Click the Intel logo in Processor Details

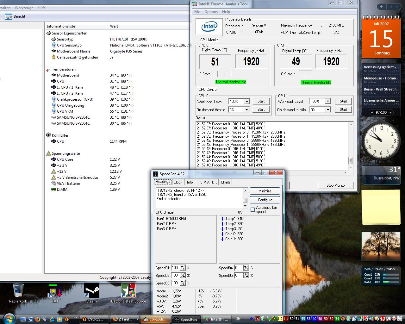click(x=209, y=27)
